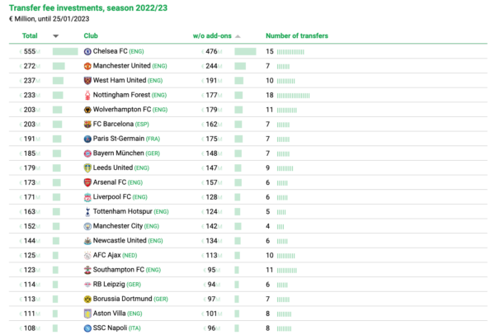Viewport: 495px width, 335px height.
Task: Click the Arsenal FC cannon crest
Action: [87, 182]
